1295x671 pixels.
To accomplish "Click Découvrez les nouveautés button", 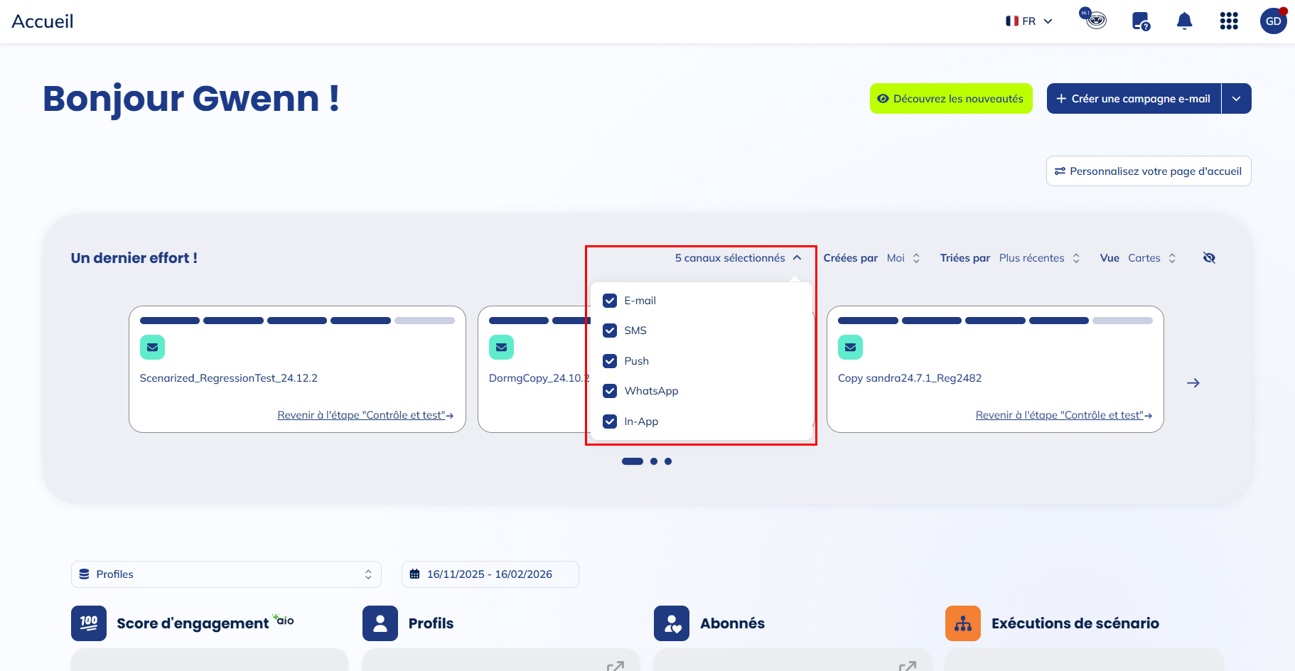I will coord(951,99).
